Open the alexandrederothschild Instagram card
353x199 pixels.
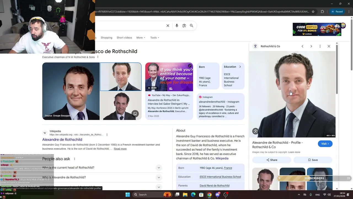221,106
